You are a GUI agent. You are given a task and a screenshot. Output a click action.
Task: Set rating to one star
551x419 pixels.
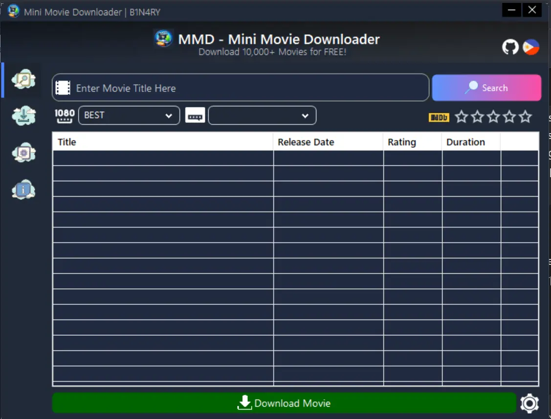click(462, 116)
